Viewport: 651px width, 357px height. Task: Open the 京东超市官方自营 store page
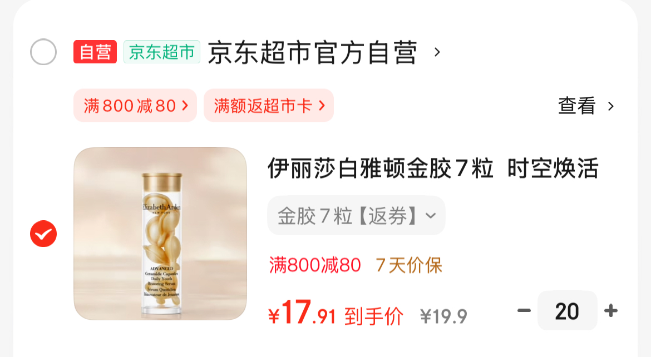(x=312, y=52)
